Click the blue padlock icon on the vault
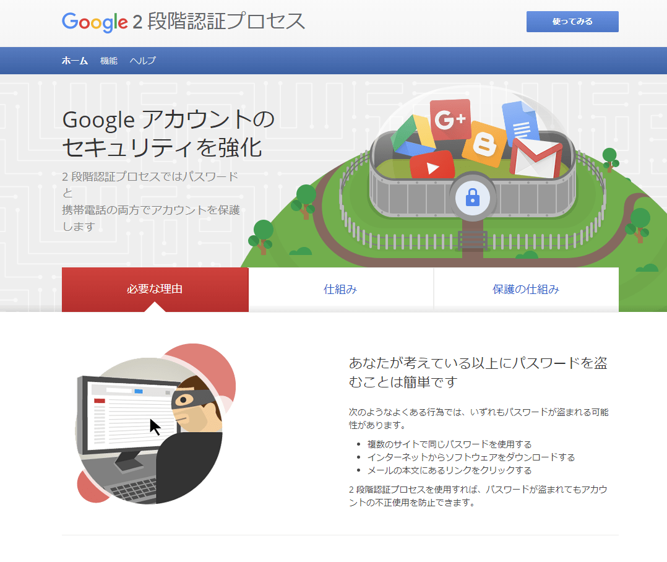 pos(473,198)
